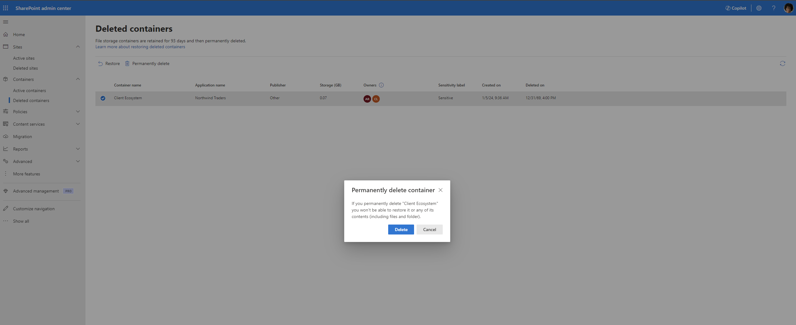Click the More features dots icon

6,174
